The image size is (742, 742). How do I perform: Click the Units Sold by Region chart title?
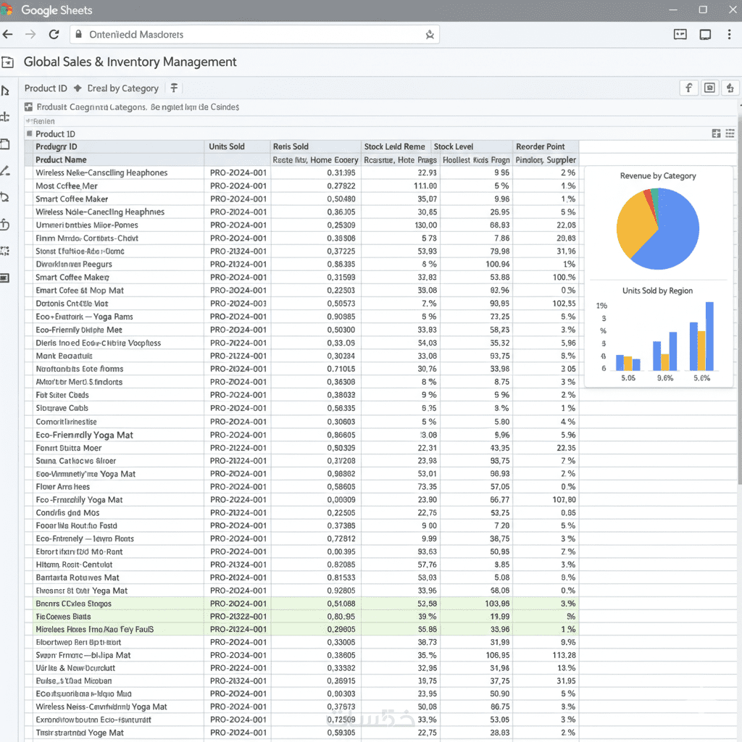657,291
